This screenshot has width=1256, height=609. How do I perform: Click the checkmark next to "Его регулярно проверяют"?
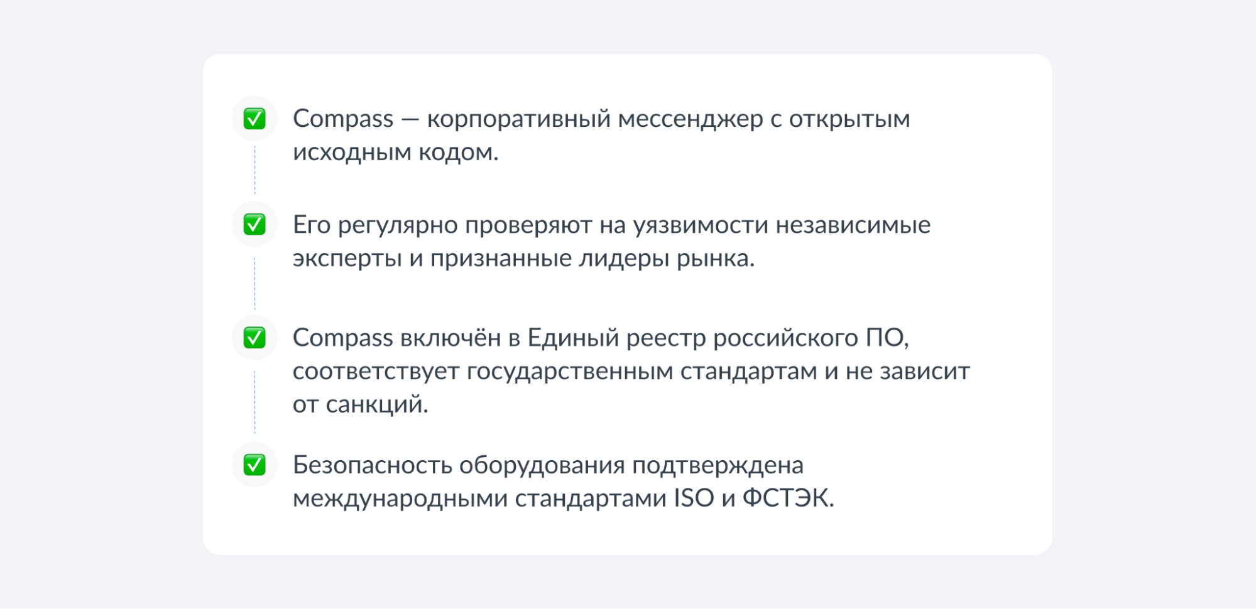click(254, 225)
